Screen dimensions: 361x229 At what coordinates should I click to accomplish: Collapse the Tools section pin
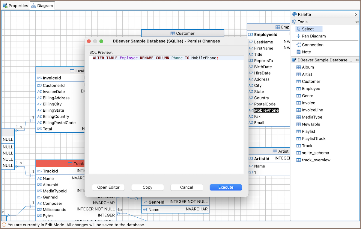click(357, 22)
